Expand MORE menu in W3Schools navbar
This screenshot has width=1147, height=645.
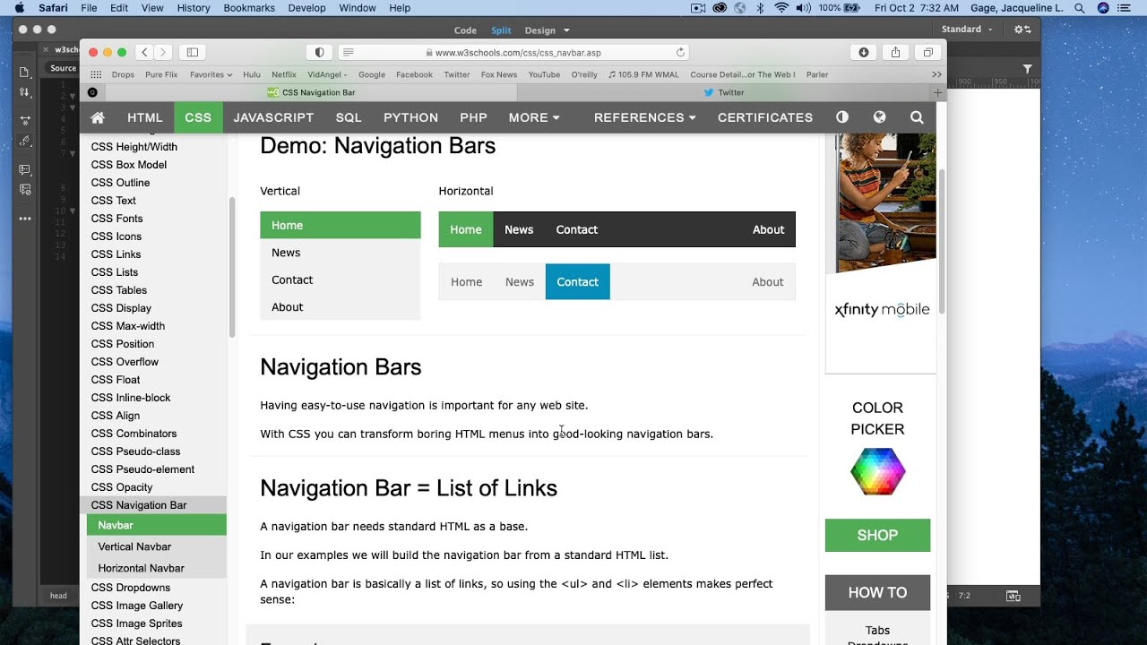[534, 117]
